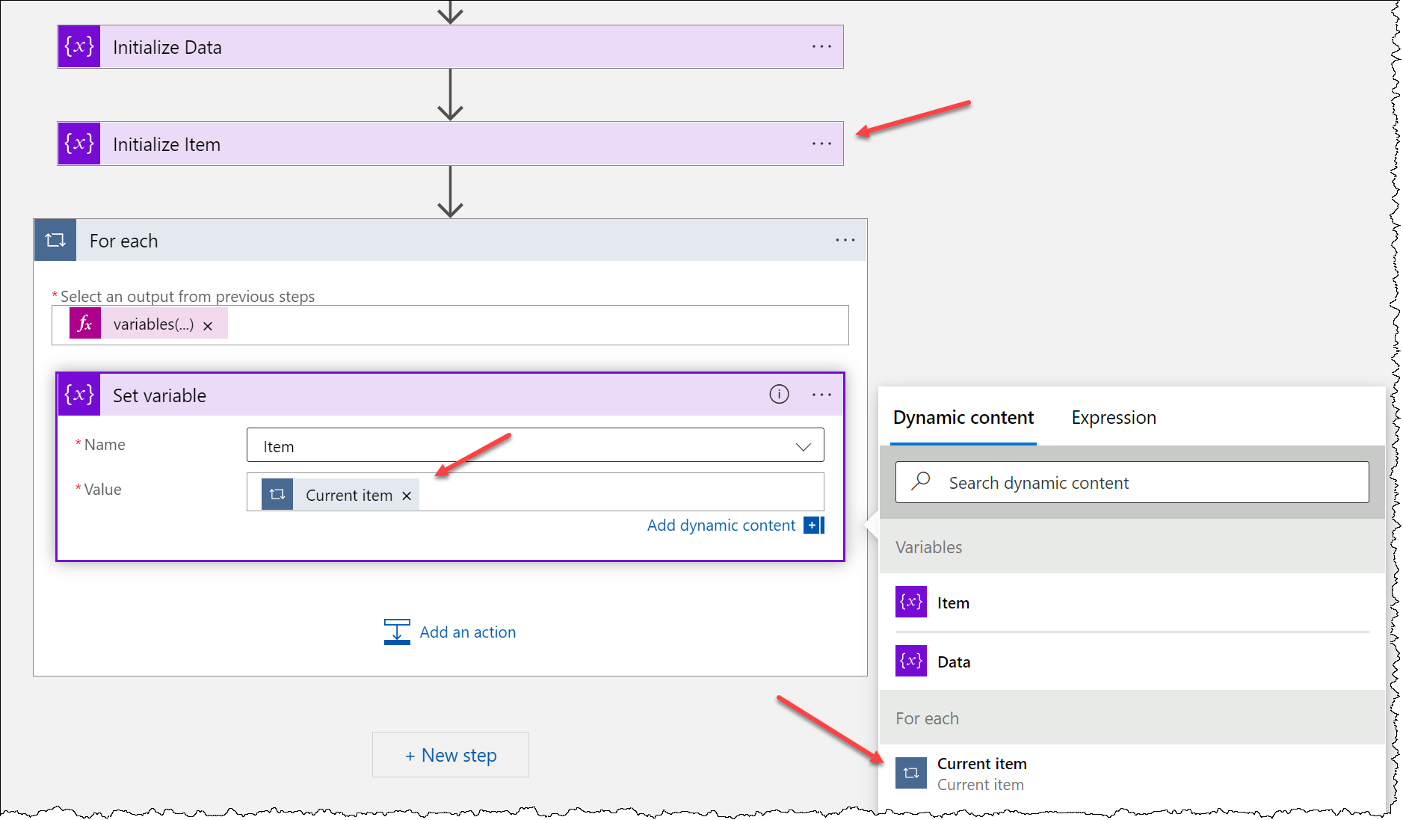Screen dimensions: 1403x820
Task: Click the New step button
Action: click(451, 755)
